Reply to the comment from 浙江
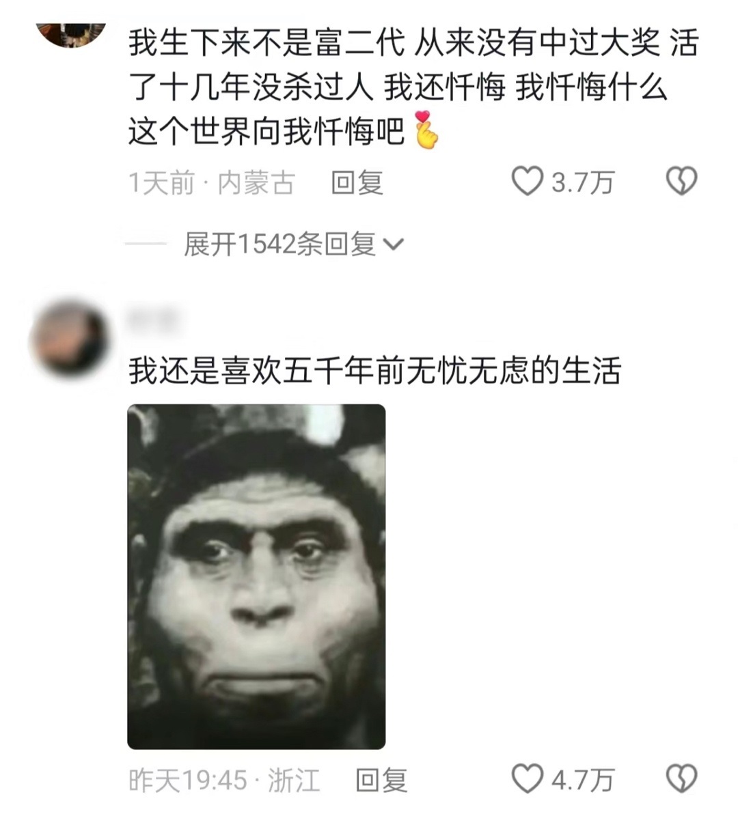 click(381, 781)
